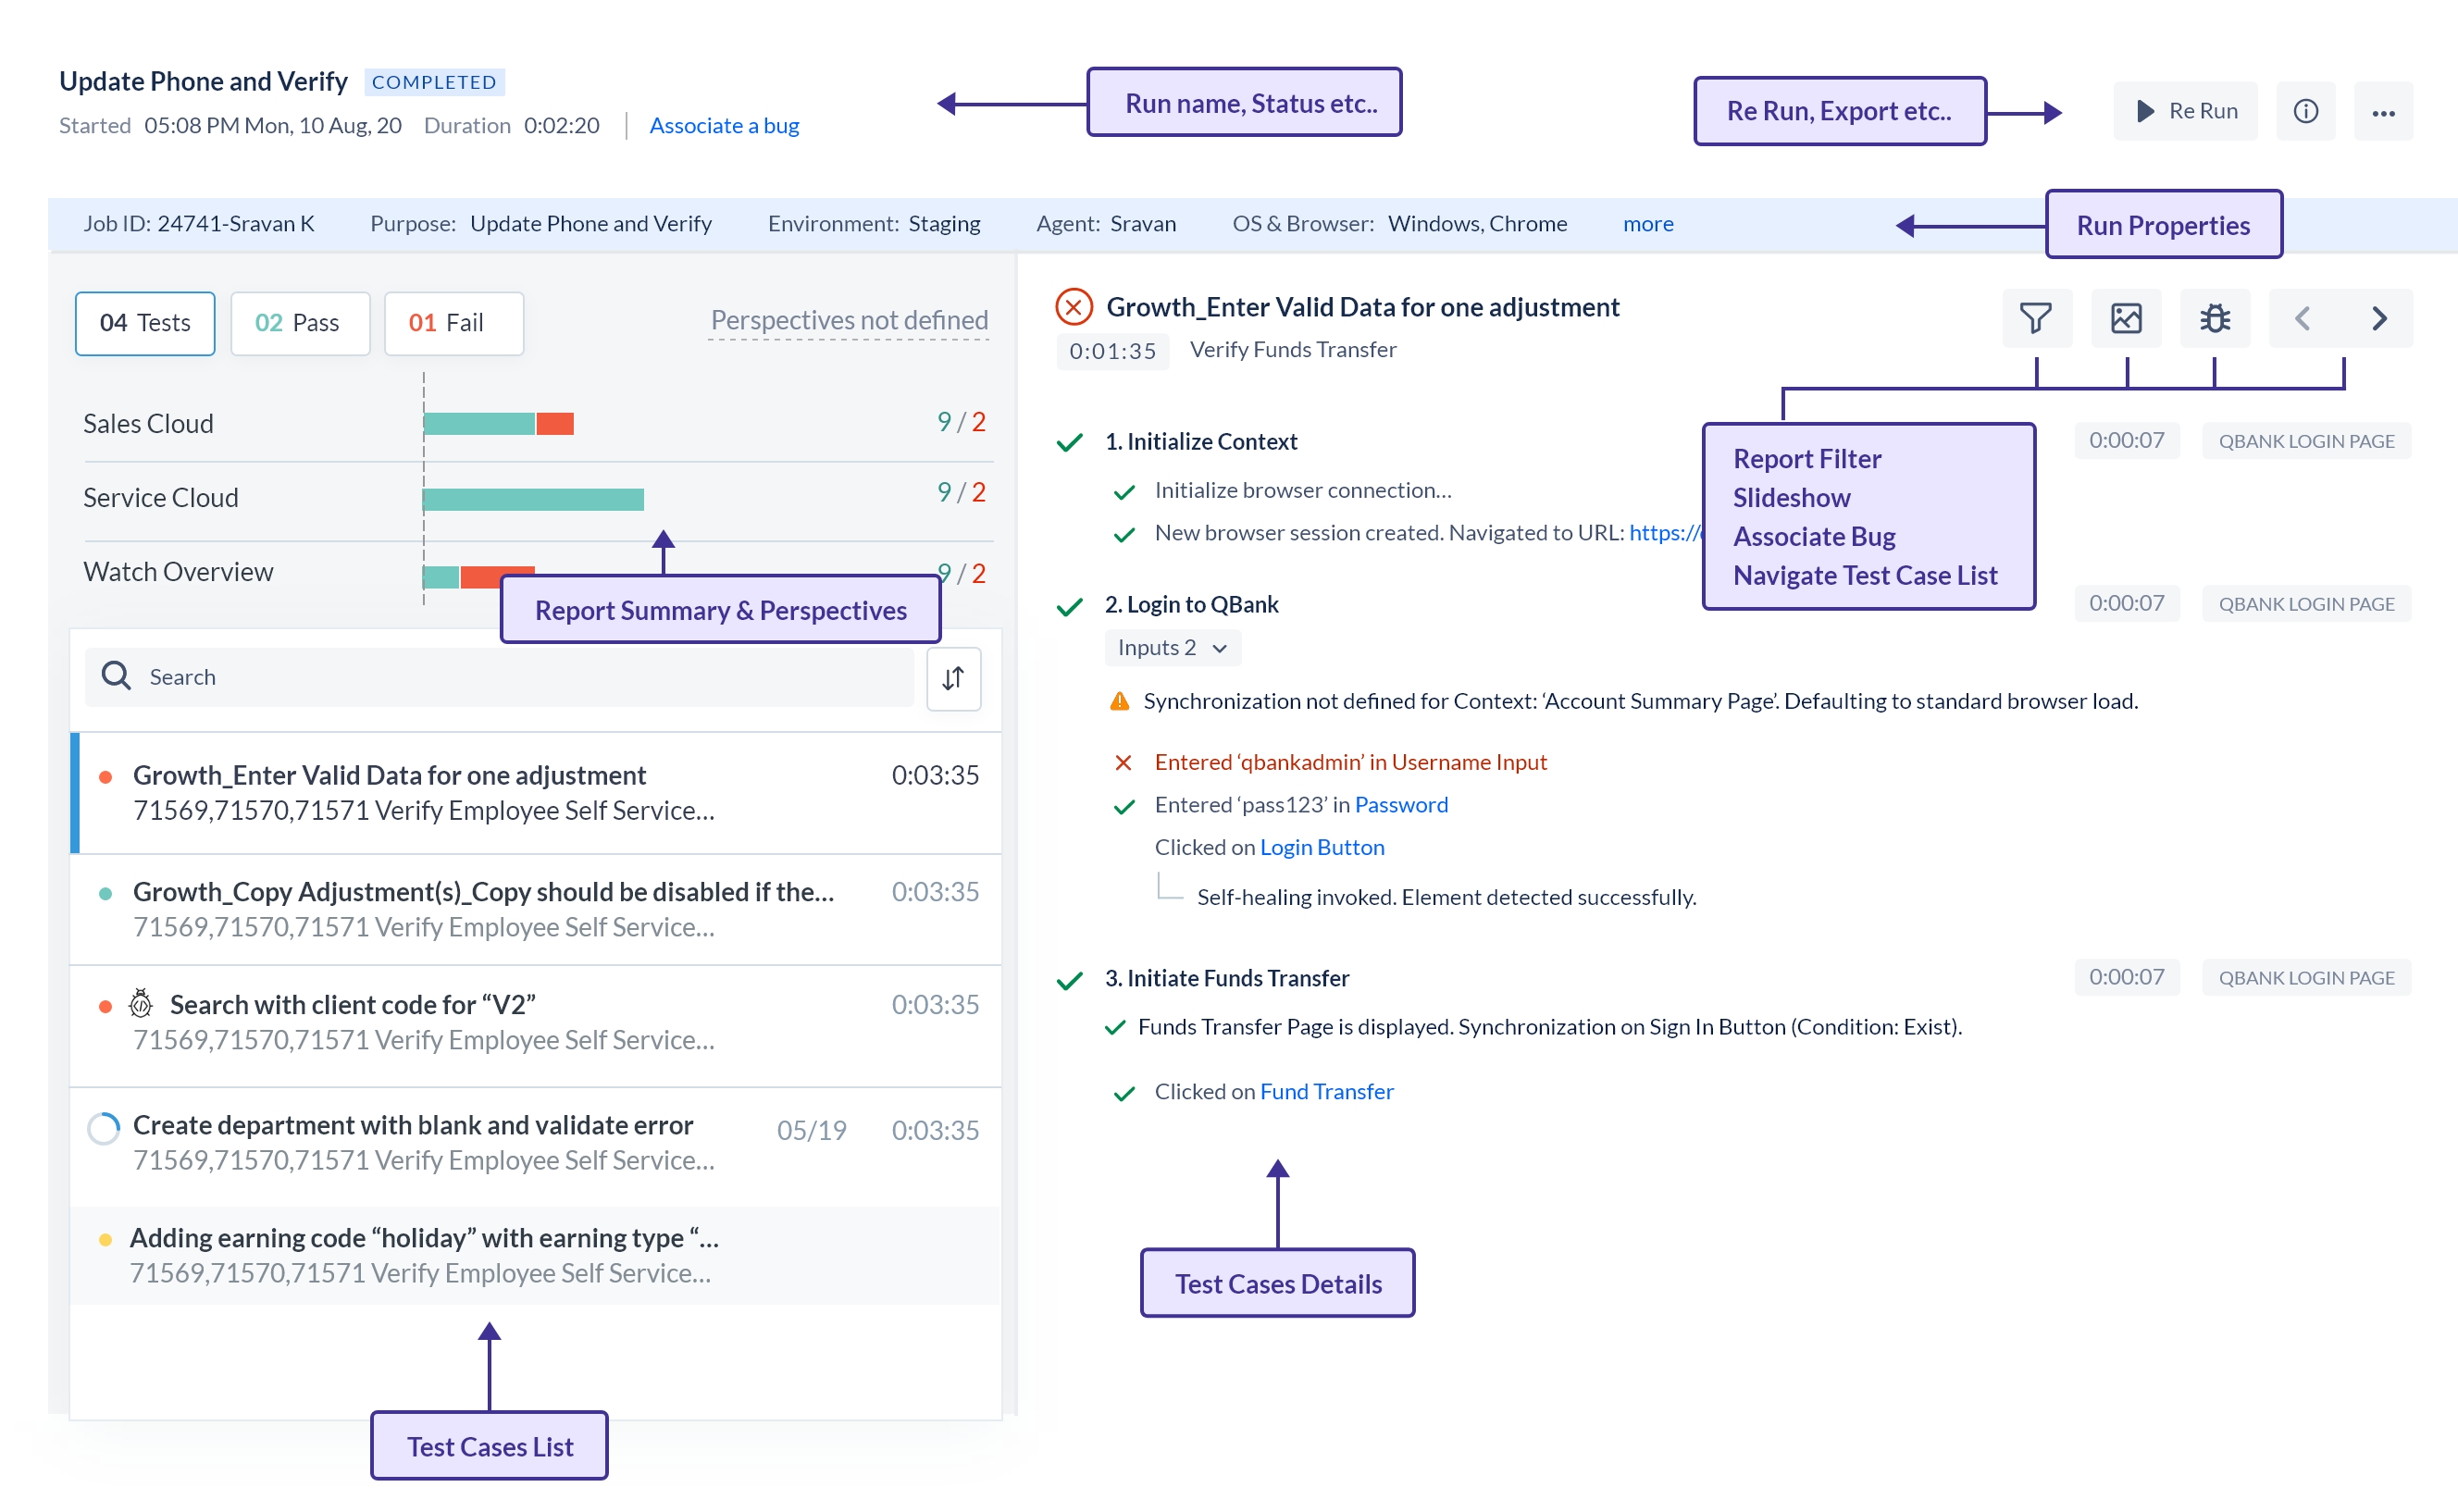This screenshot has width=2458, height=1512.
Task: Select the "02 Pass" tab
Action: pyautogui.click(x=300, y=323)
